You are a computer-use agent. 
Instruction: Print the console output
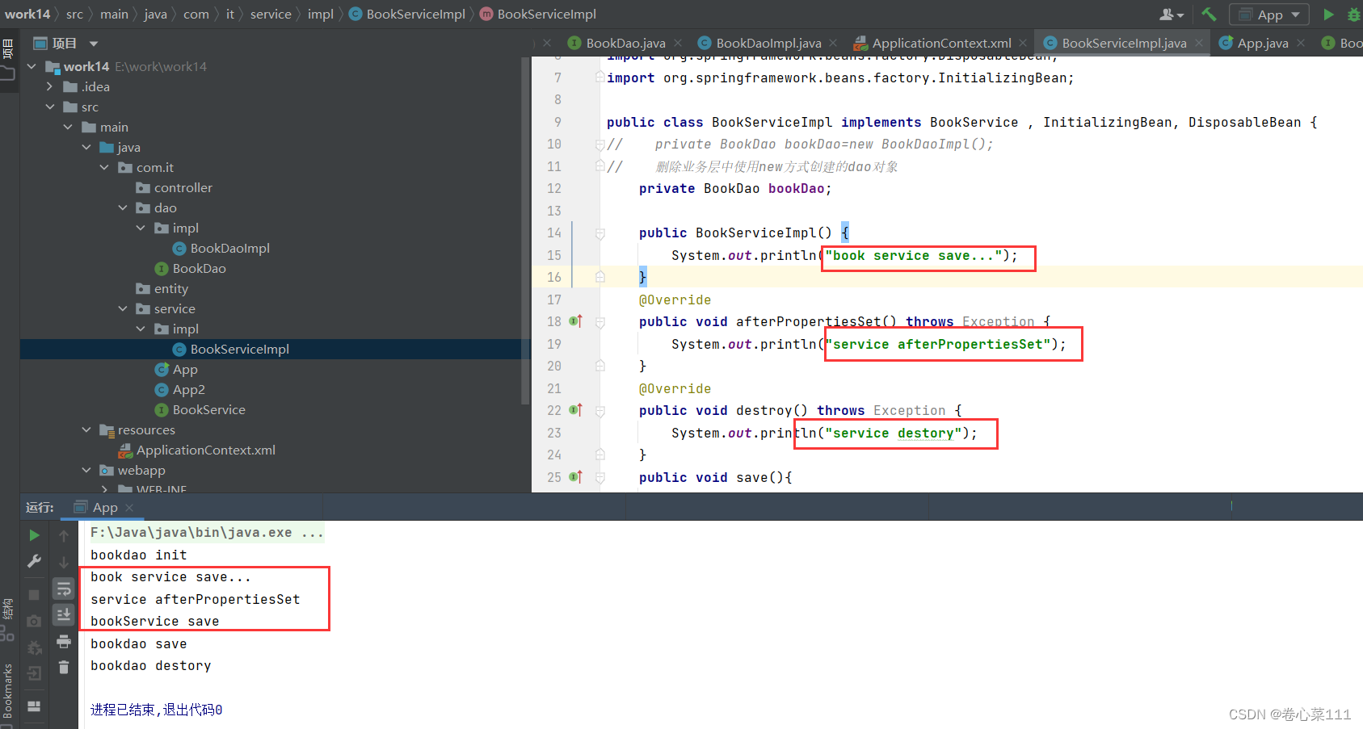coord(64,642)
